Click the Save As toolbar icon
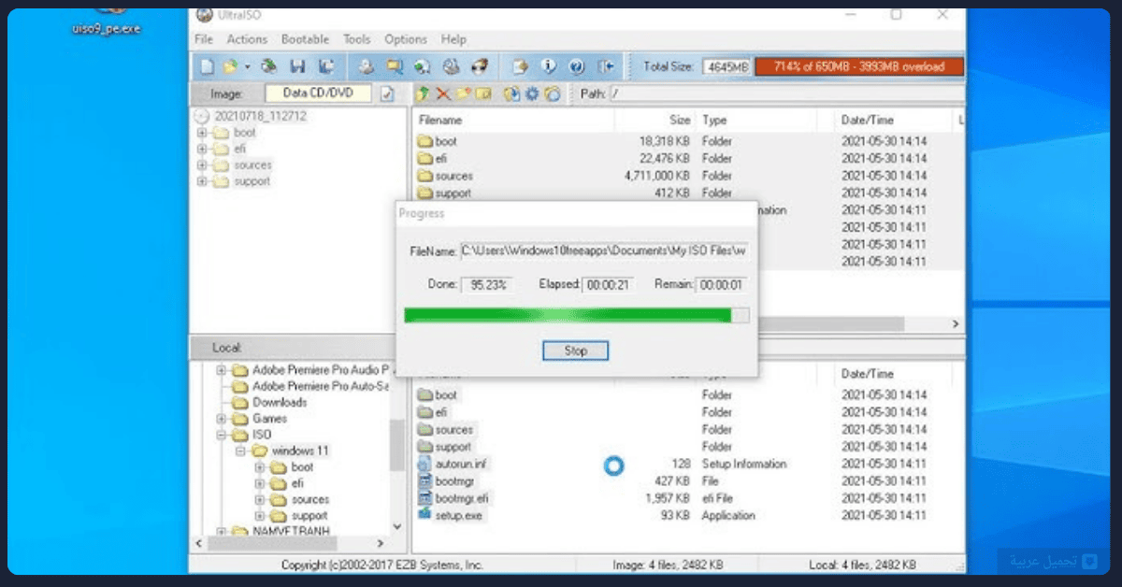This screenshot has width=1122, height=587. (326, 66)
